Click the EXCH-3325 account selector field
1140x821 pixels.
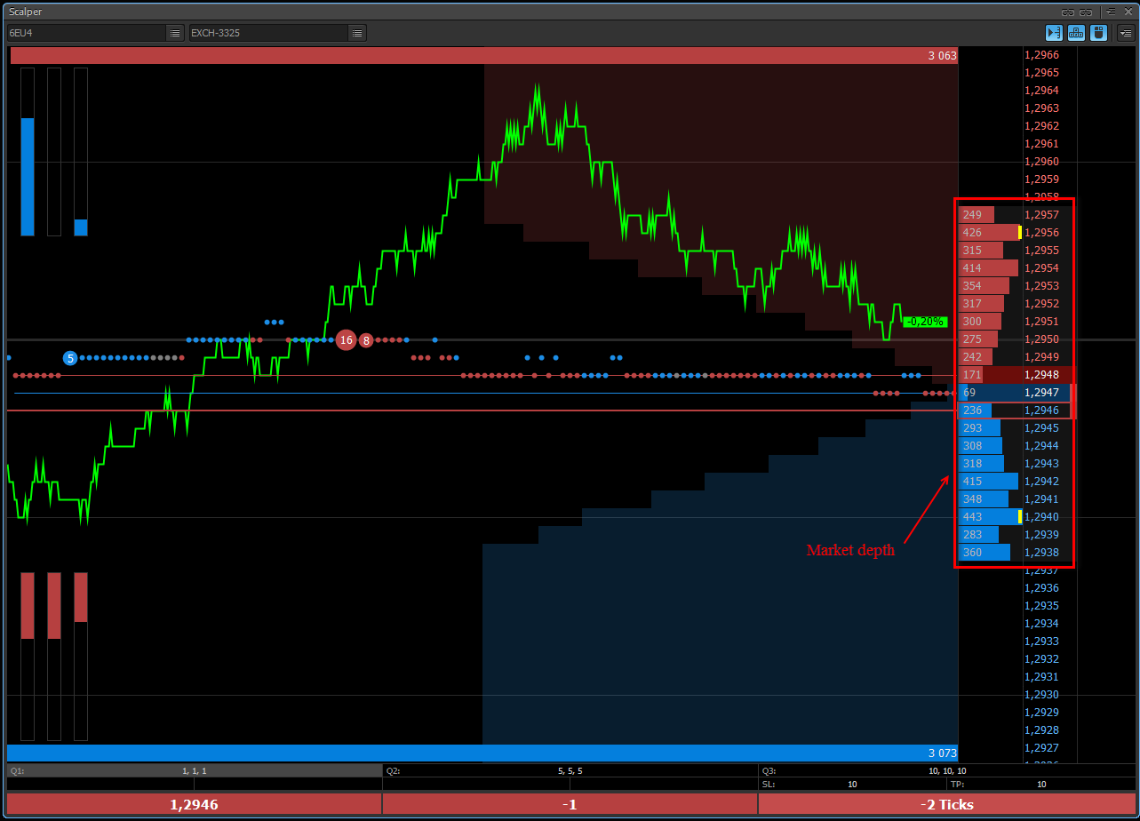coord(267,33)
